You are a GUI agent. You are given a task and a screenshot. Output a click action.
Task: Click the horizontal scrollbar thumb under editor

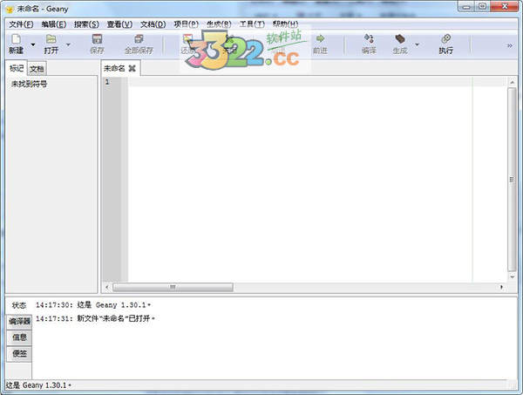pyautogui.click(x=173, y=287)
